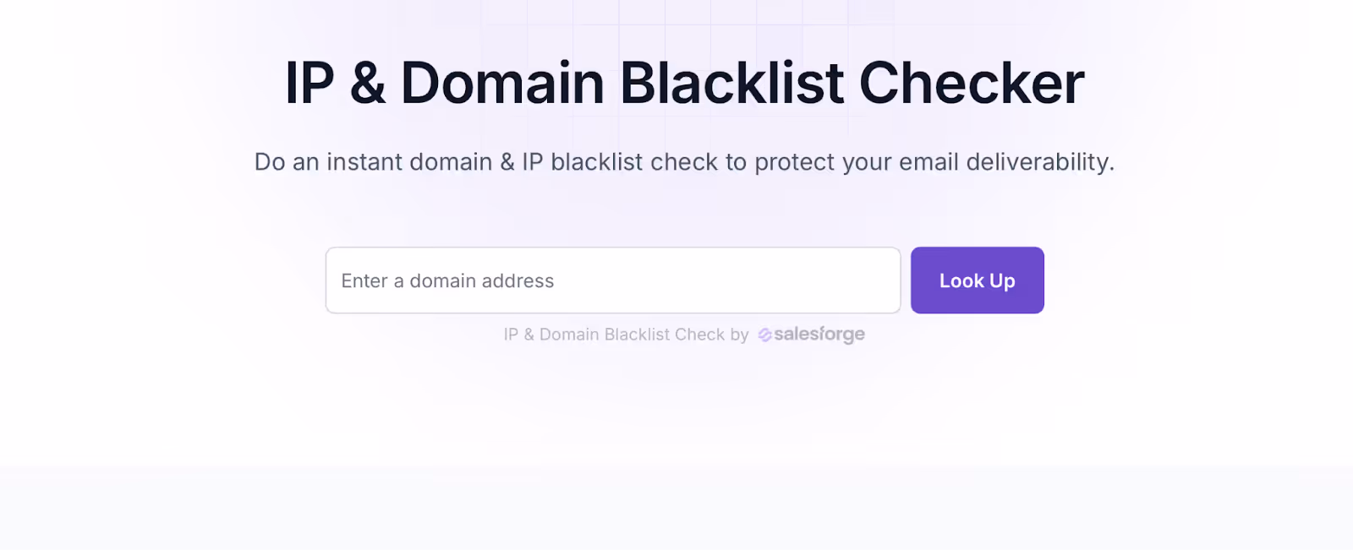
Task: Click the light footer area below the form
Action: coord(676,507)
